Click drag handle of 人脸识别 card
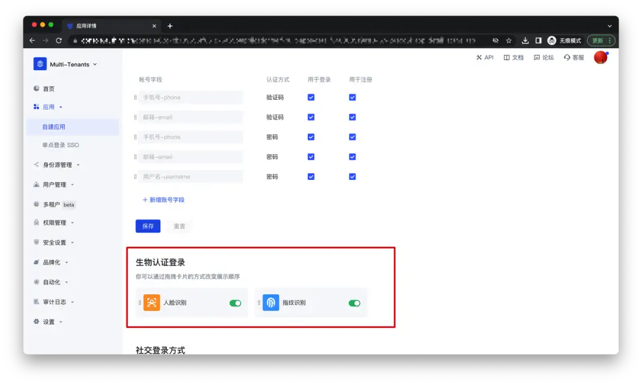Viewport: 642px width, 385px height. coord(140,303)
